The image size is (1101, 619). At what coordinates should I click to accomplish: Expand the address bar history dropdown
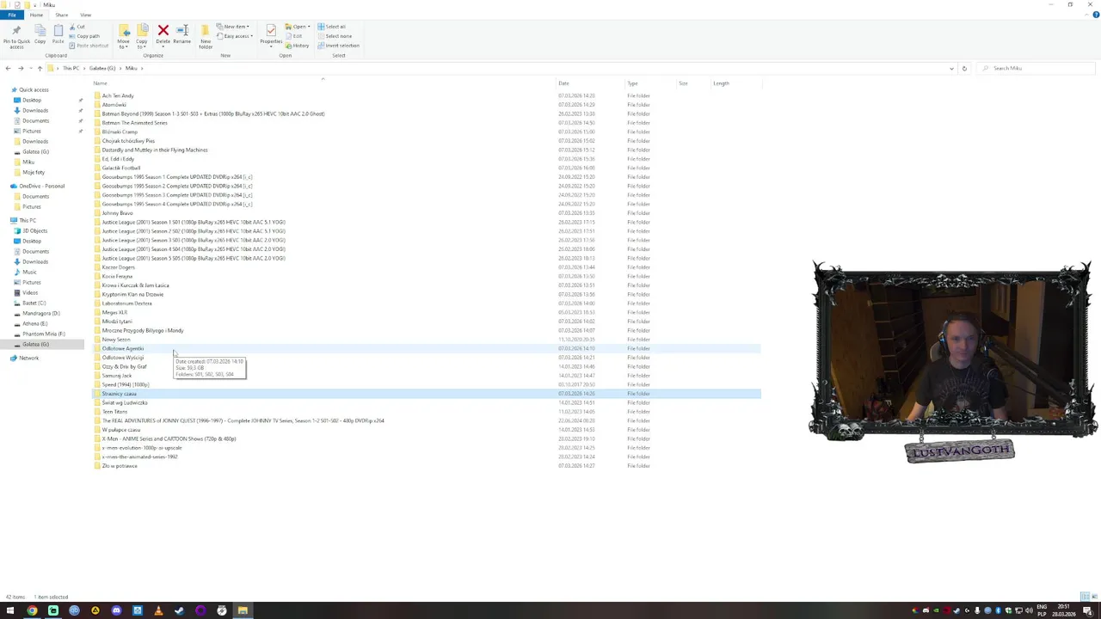point(951,68)
